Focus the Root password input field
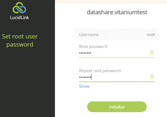 (114, 53)
